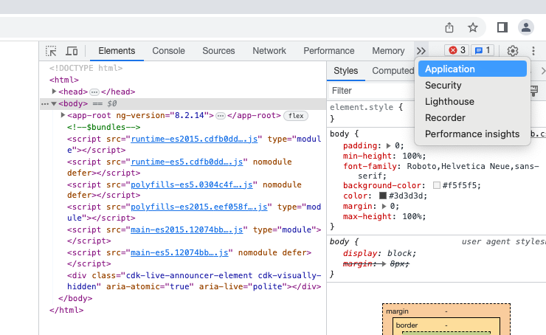Screen dimensions: 546x335
Task: Open the DevTools three-dot customize menu
Action: click(x=533, y=51)
